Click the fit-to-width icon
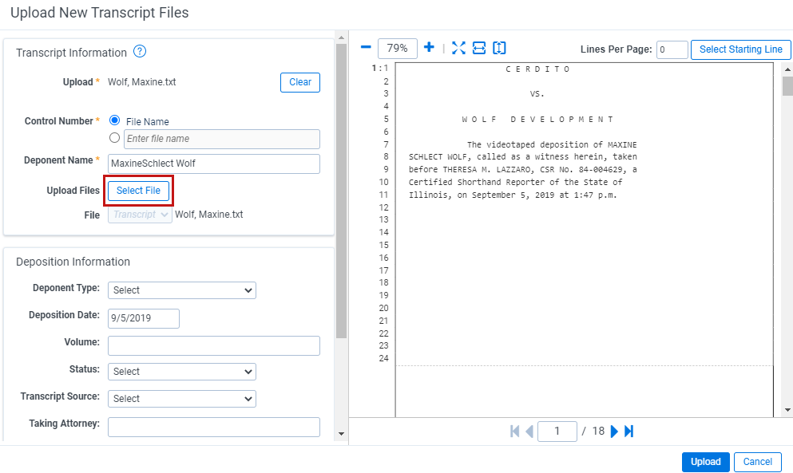Viewport: 793px width, 473px height. (x=479, y=48)
